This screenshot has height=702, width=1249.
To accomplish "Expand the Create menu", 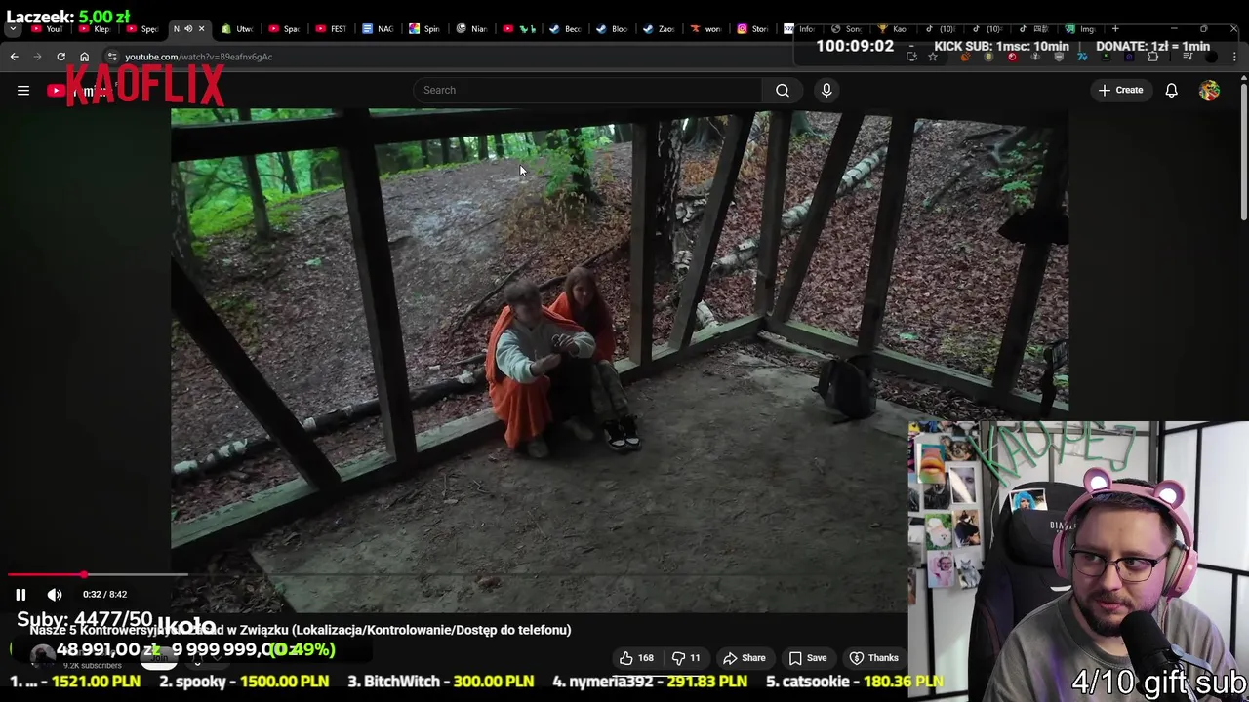I will [x=1120, y=90].
